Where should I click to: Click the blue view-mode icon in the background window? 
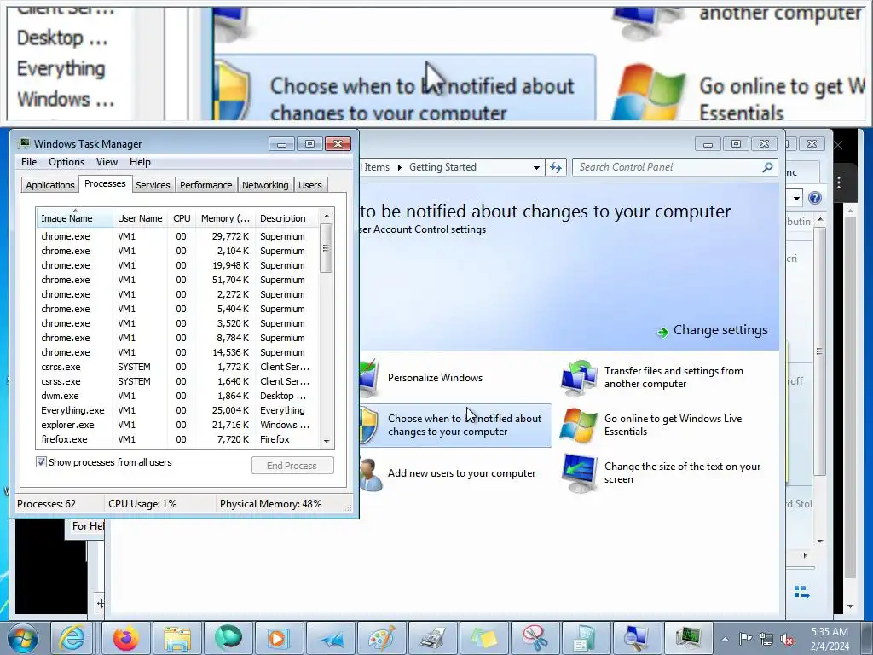pyautogui.click(x=801, y=592)
